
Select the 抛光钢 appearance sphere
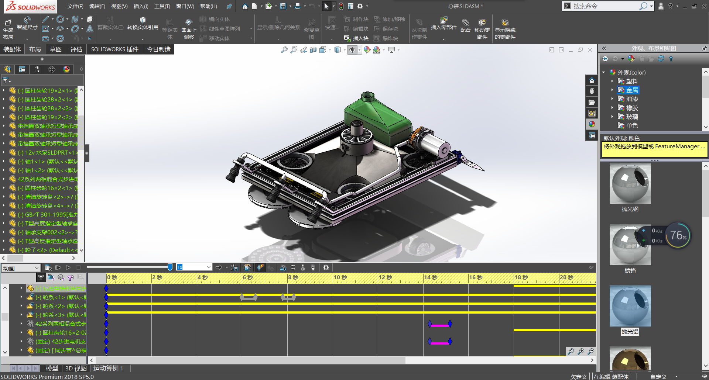(630, 184)
